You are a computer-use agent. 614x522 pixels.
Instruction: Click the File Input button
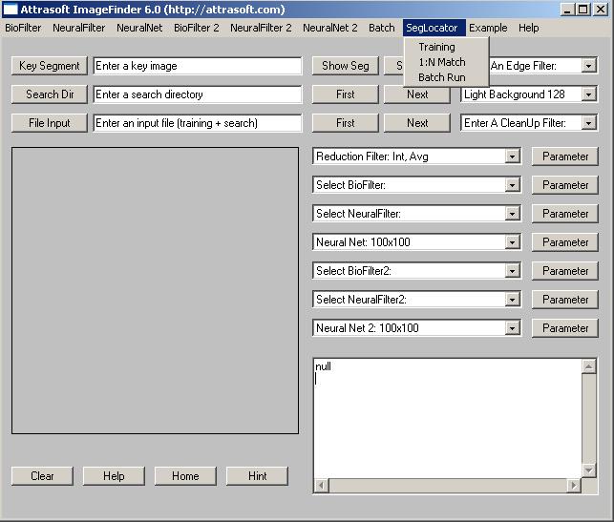pyautogui.click(x=50, y=123)
